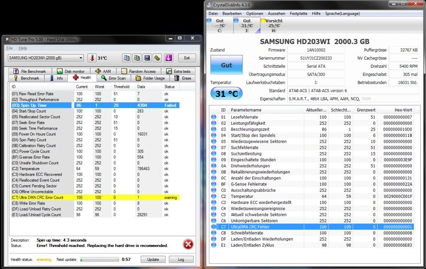
Task: Select (E1) Load/Unload Cycle Count row
Action: pos(95,215)
